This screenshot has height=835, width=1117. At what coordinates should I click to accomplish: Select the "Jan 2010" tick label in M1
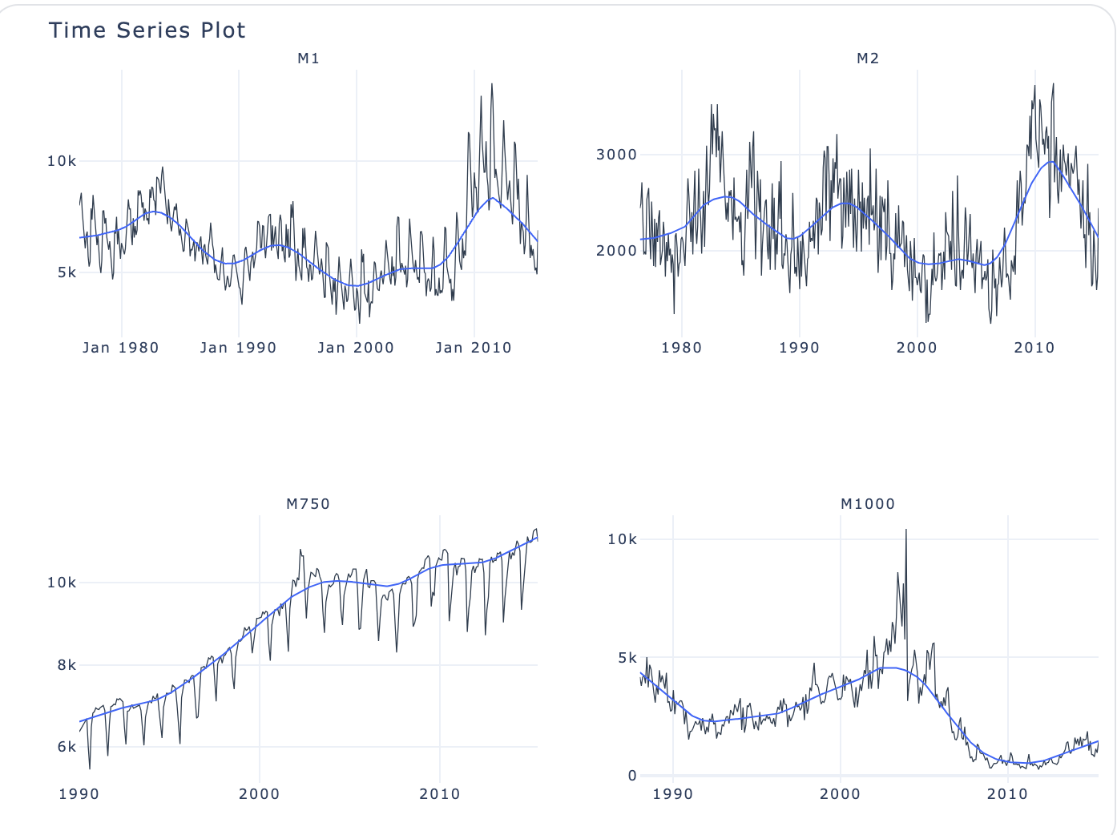pos(474,348)
